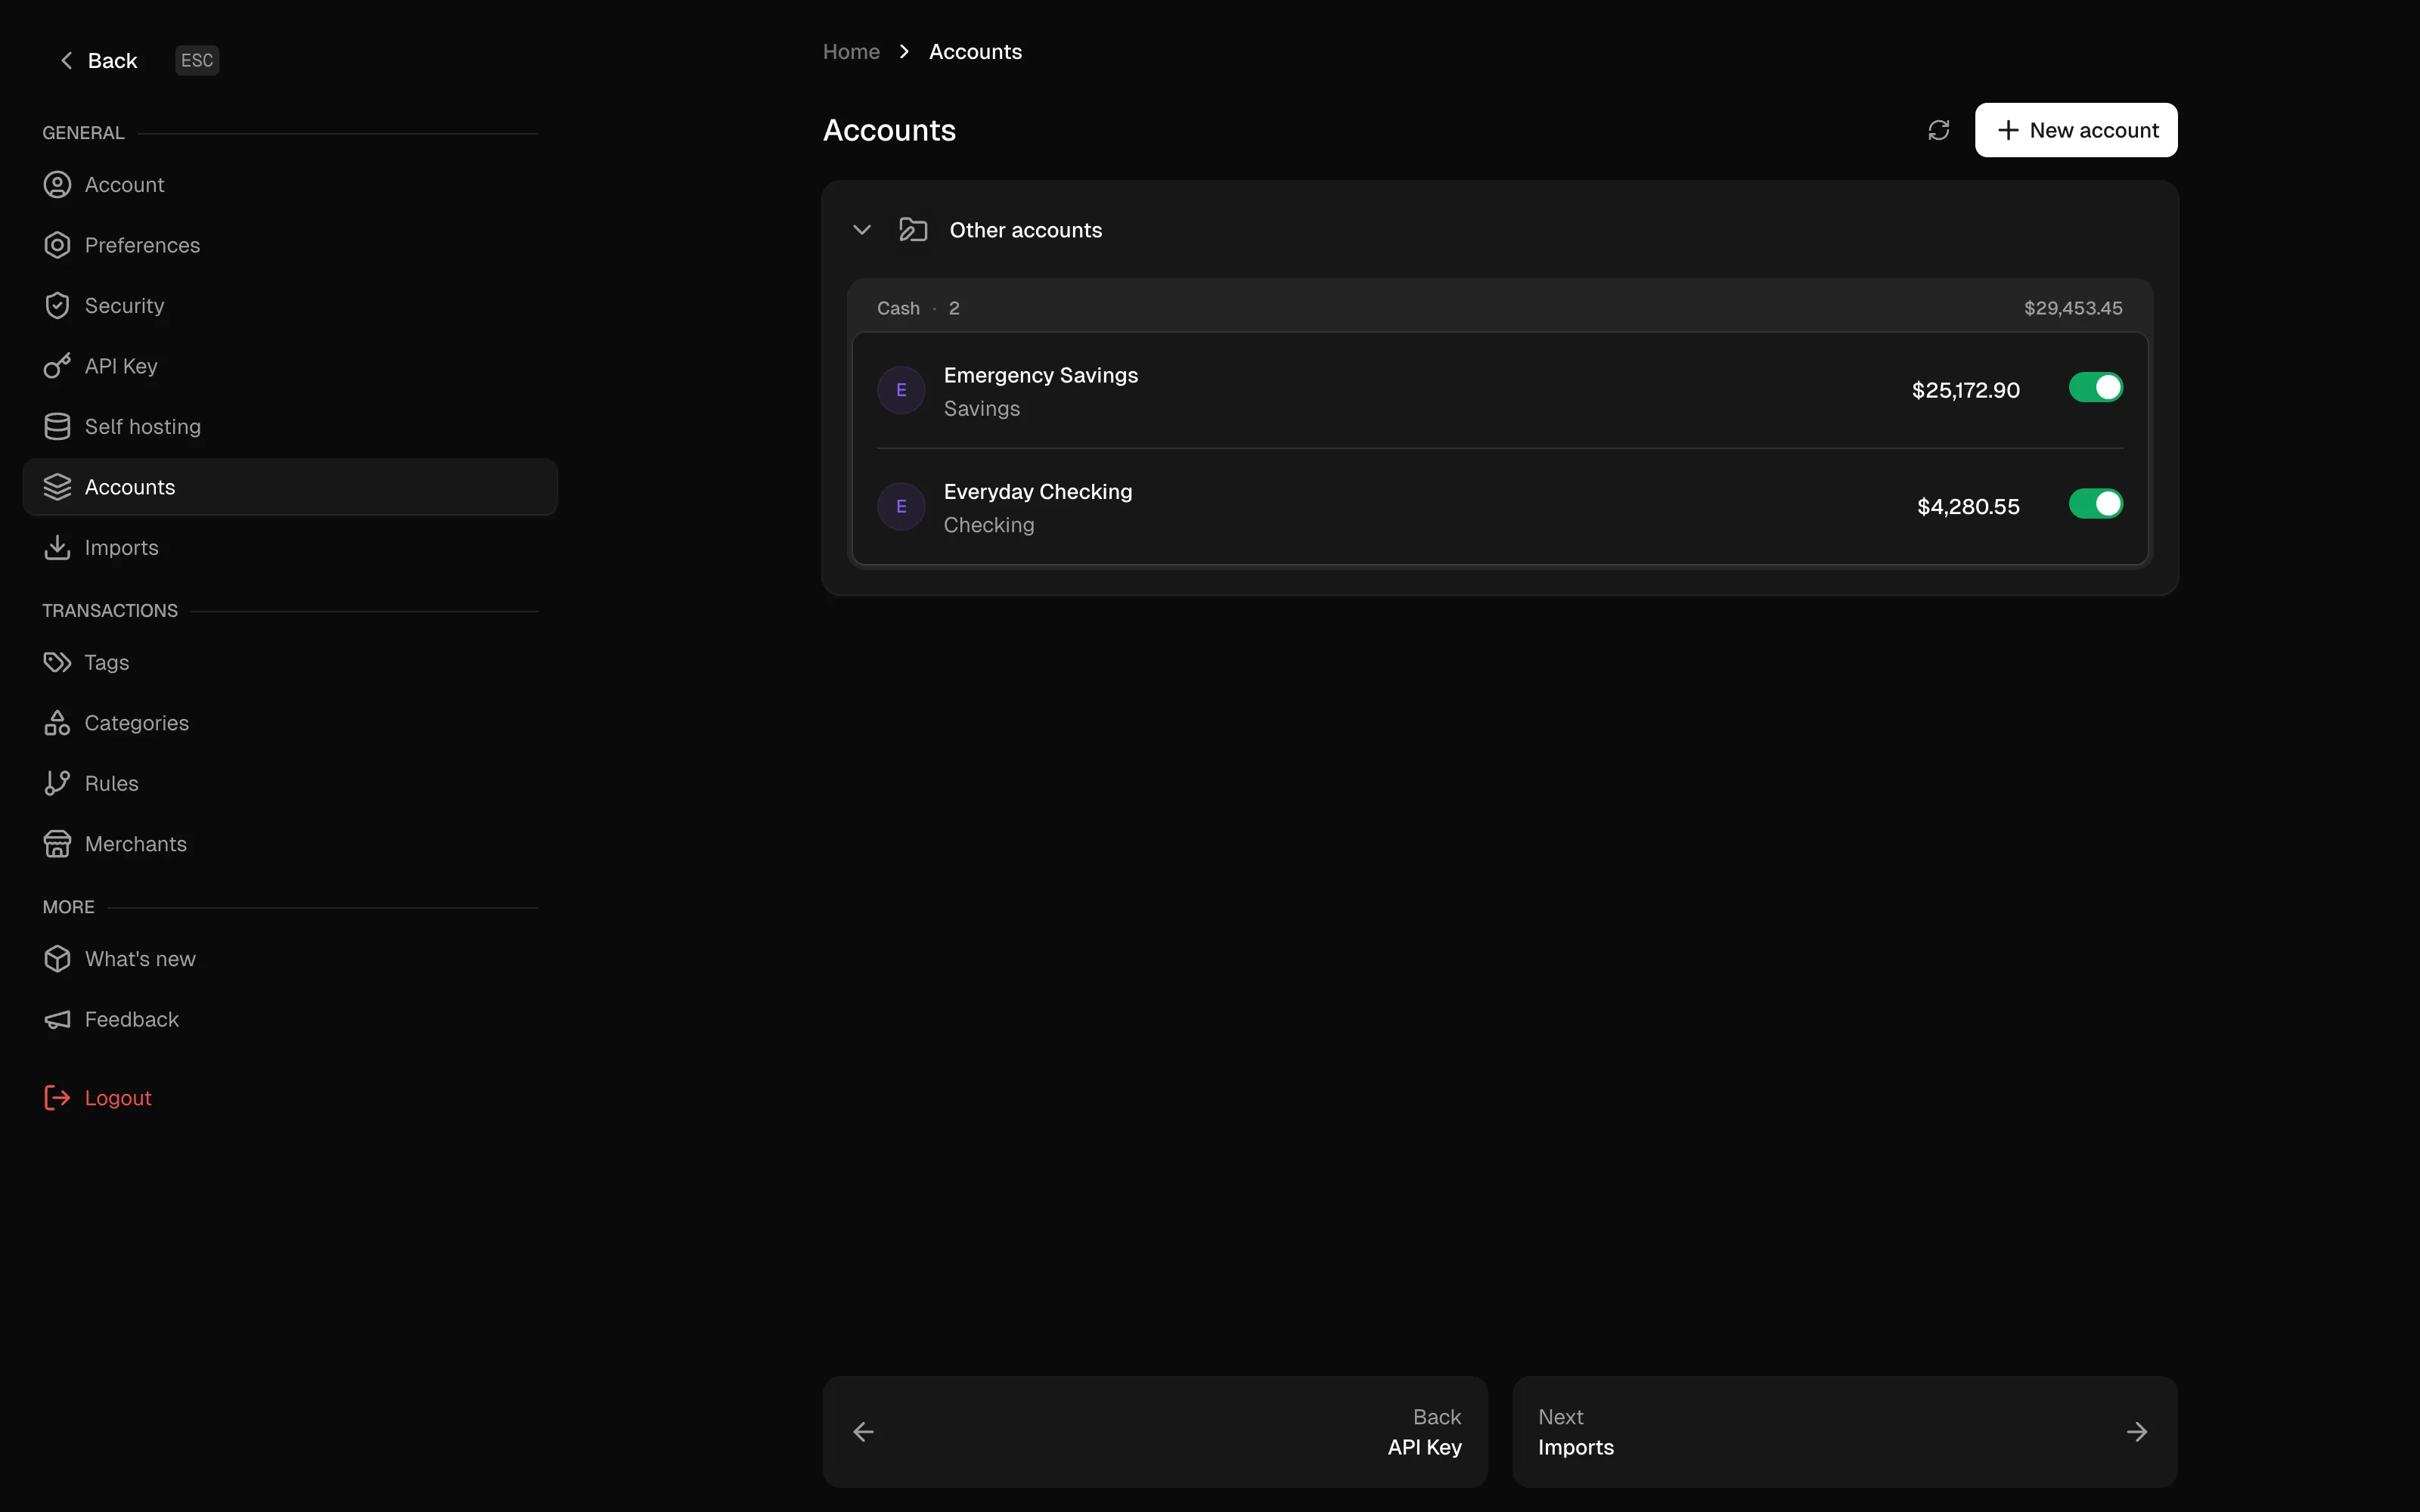The image size is (2420, 1512).
Task: Click the Tags icon in sidebar
Action: [x=57, y=662]
